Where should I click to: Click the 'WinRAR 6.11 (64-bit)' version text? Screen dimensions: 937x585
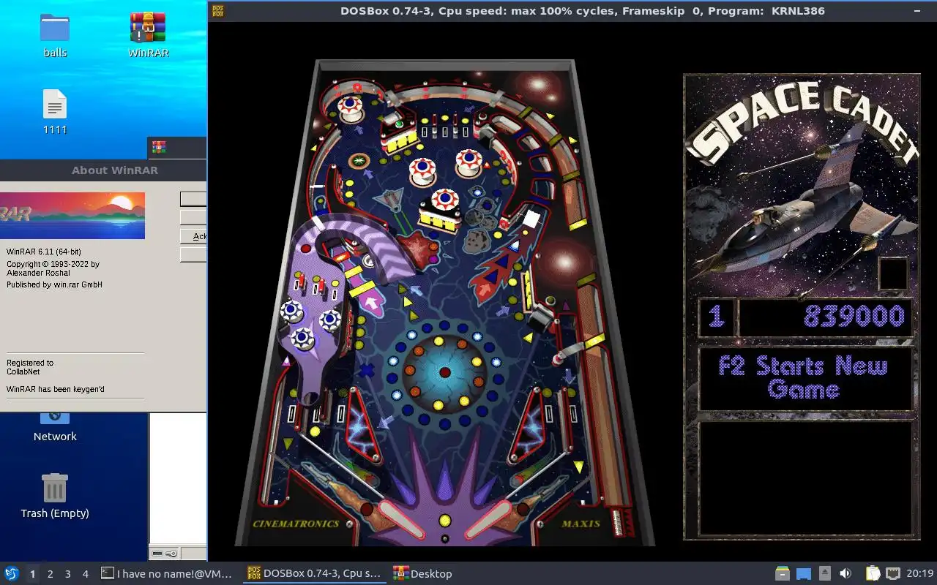[44, 252]
